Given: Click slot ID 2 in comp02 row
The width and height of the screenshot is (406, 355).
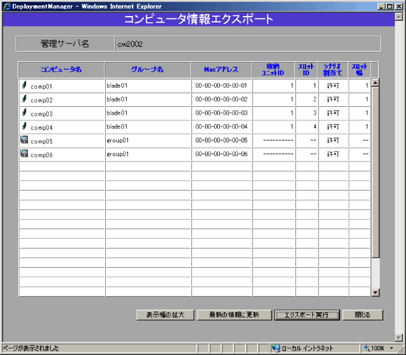Looking at the screenshot, I should point(307,100).
